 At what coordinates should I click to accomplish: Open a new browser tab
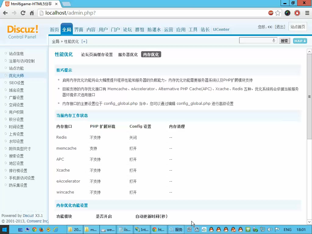point(66,4)
